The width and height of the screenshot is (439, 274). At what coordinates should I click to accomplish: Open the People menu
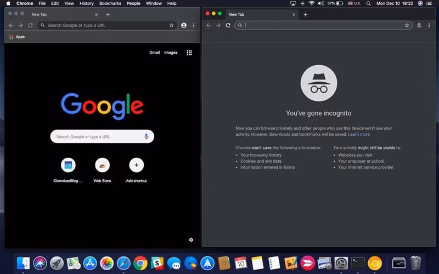click(x=133, y=3)
